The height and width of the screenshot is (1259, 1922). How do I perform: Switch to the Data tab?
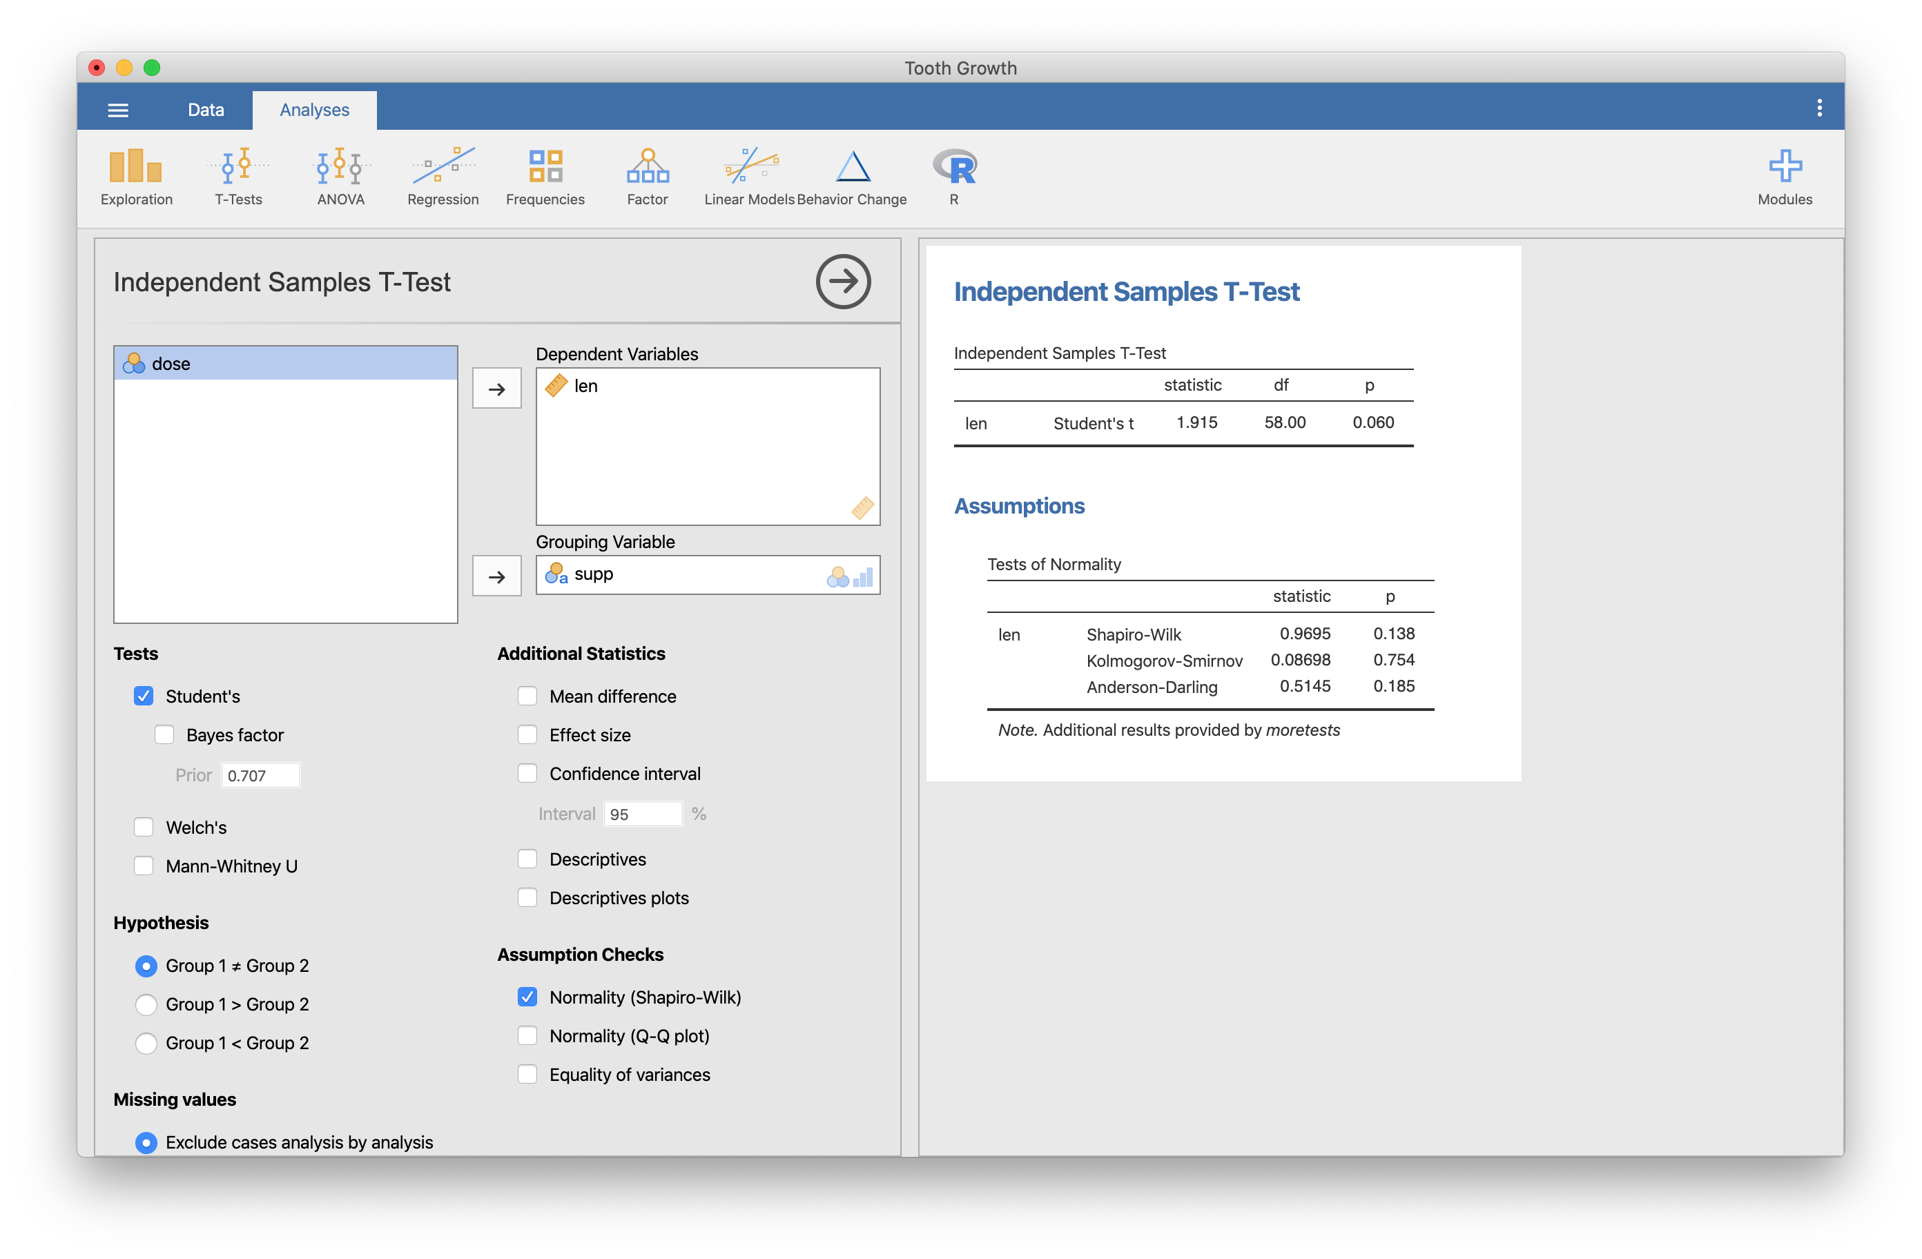pos(206,110)
